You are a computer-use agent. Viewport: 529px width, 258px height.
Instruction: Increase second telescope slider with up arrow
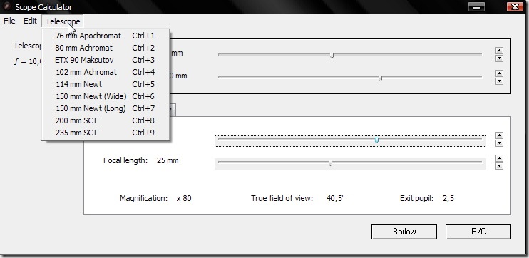[x=499, y=73]
